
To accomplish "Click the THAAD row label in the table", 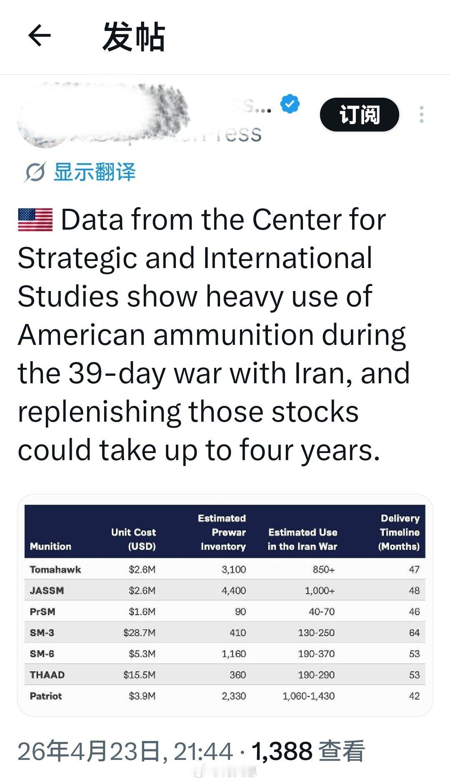I will tap(47, 675).
